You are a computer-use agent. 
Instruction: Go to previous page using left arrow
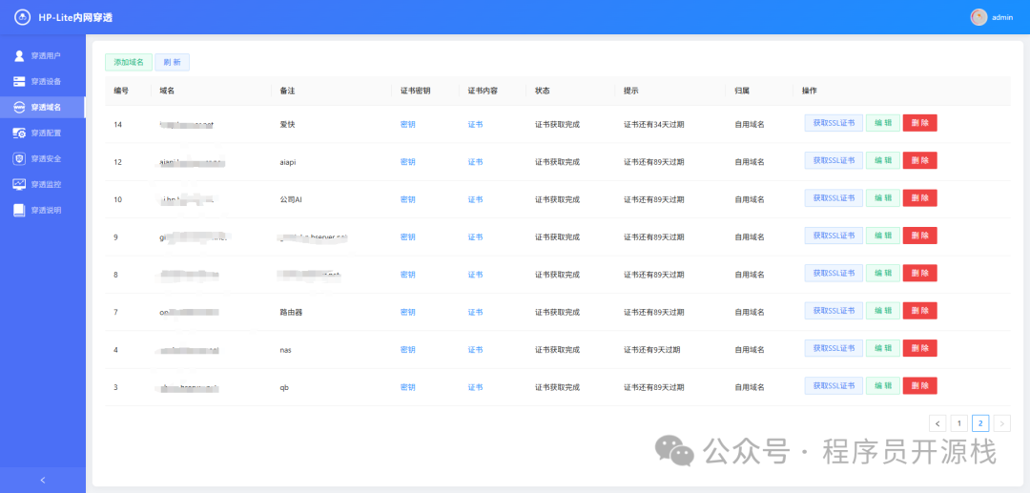point(937,423)
